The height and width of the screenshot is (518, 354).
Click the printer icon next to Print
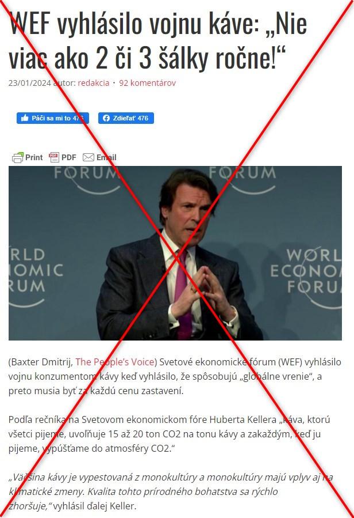(18, 157)
